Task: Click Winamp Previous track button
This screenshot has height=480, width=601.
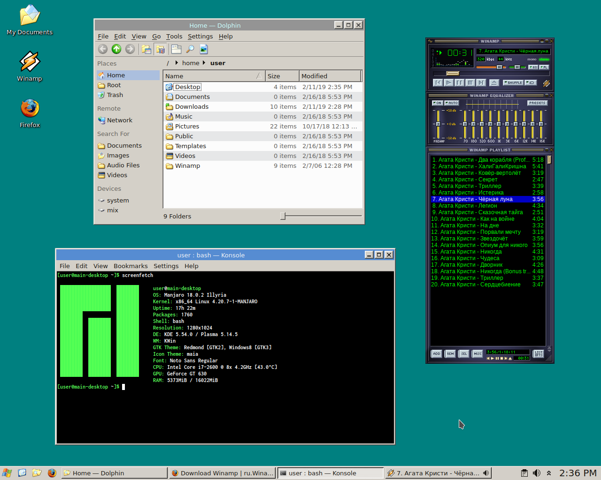Action: click(438, 82)
